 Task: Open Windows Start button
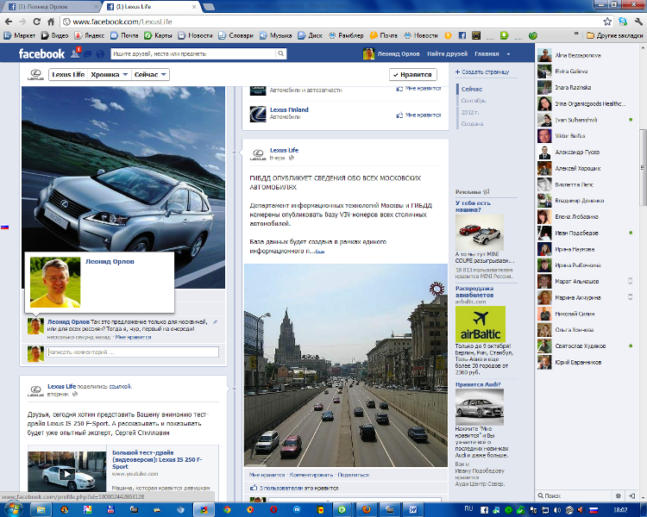13,508
